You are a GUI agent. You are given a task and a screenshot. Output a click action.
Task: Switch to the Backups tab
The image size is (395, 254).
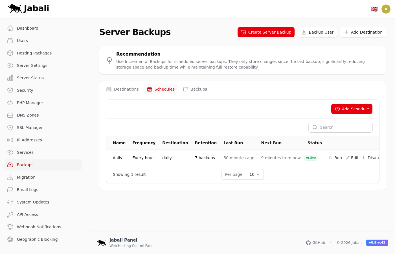[x=195, y=89]
